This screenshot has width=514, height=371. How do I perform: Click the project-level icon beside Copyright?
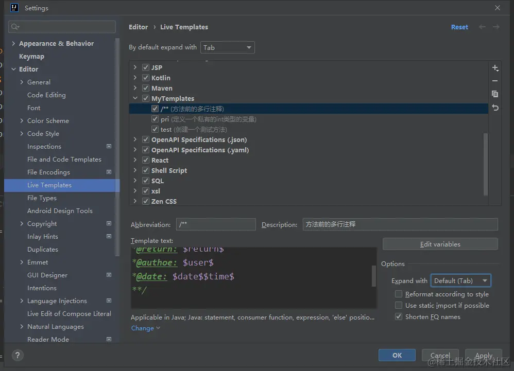(x=109, y=223)
